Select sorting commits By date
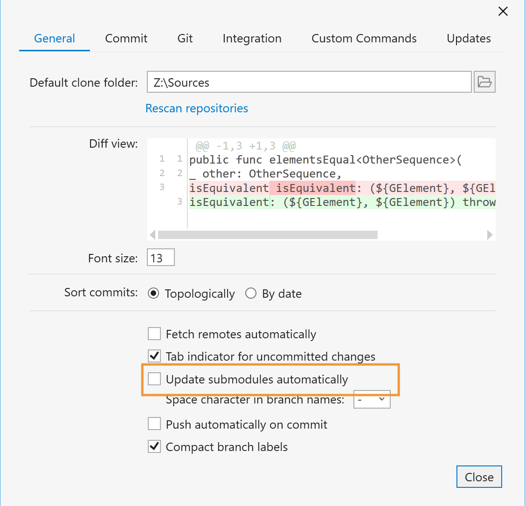The height and width of the screenshot is (506, 525). click(x=251, y=293)
